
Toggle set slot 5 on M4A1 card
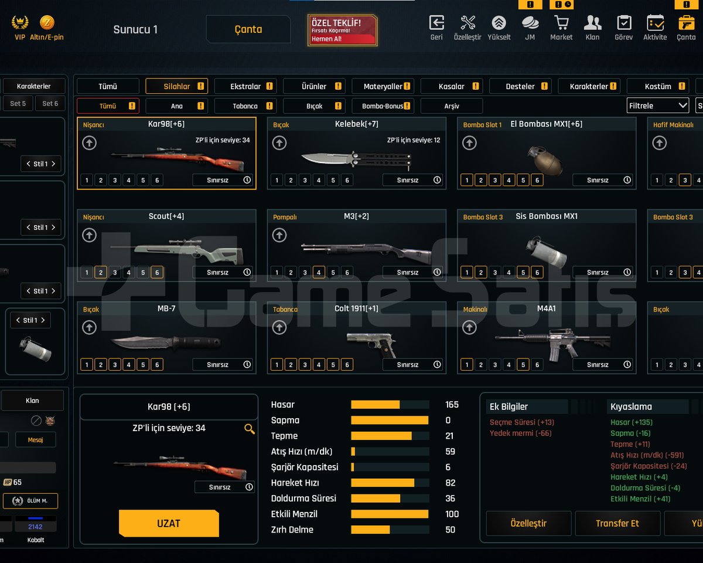point(523,365)
